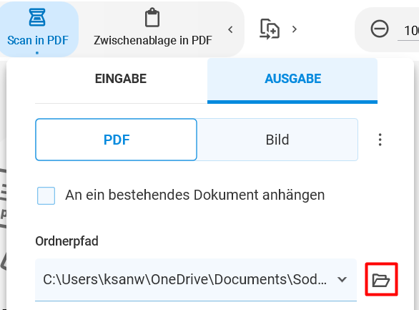Open the three-dot more options menu
The image size is (419, 310).
tap(380, 140)
